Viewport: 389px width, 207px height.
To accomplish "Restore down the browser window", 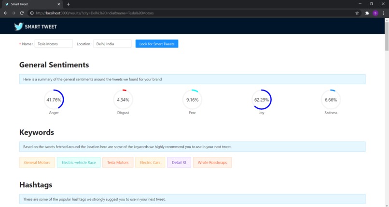I will pos(372,4).
